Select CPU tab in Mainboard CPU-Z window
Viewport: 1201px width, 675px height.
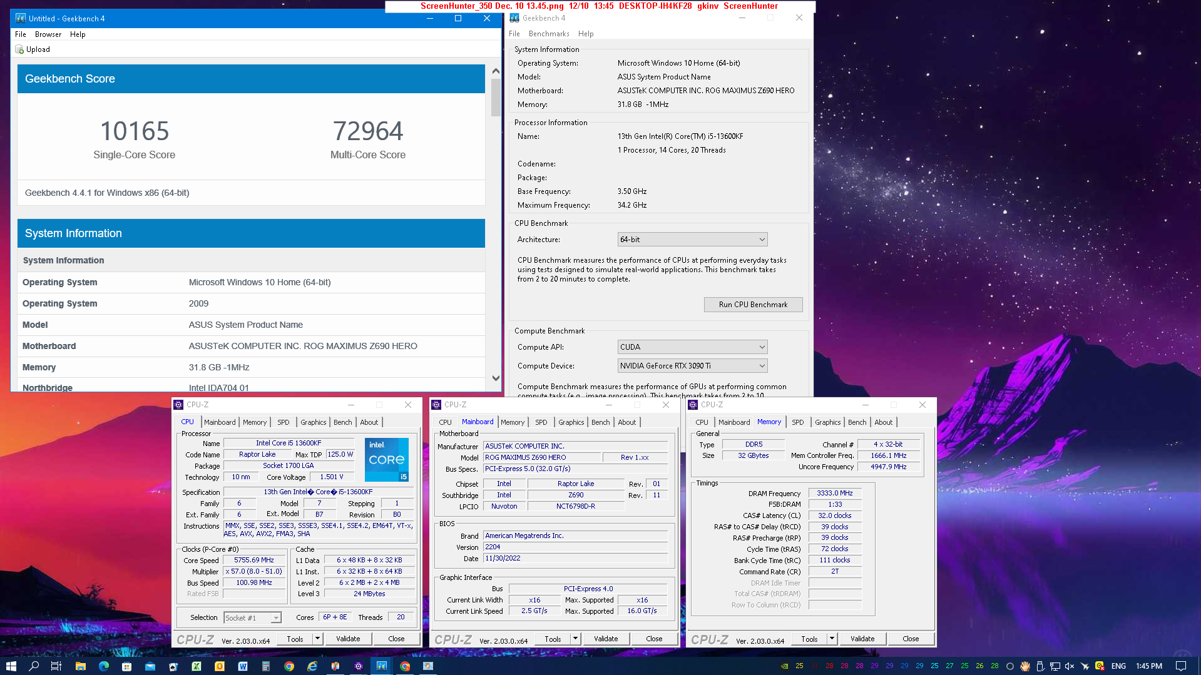click(x=446, y=422)
